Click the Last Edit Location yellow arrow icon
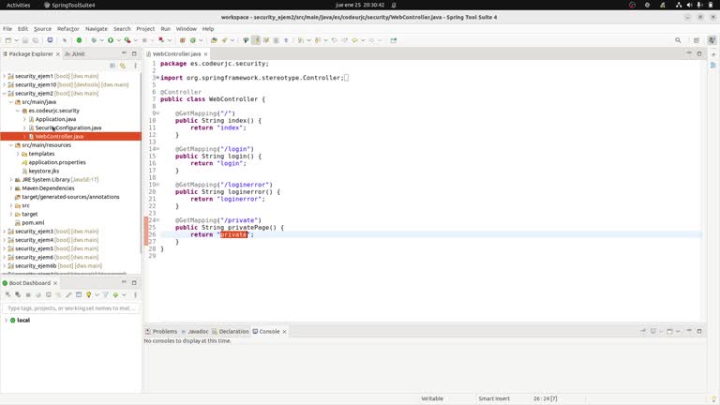720x405 pixels. click(x=354, y=40)
